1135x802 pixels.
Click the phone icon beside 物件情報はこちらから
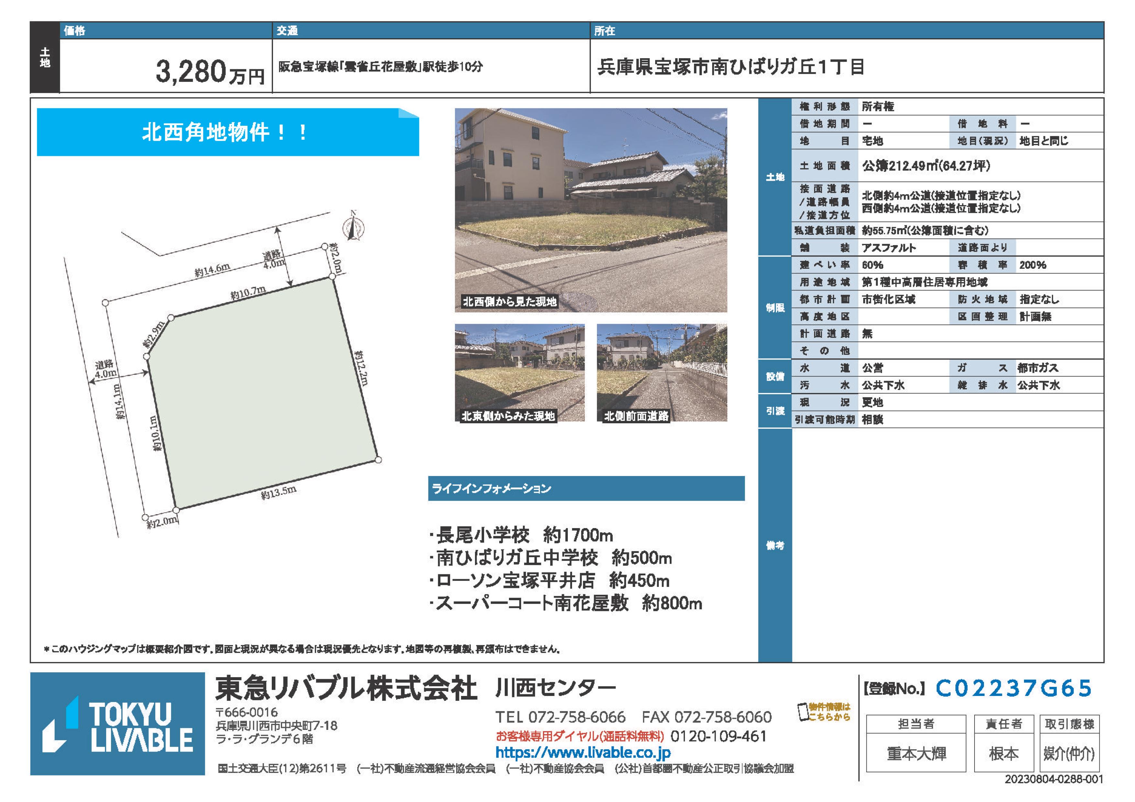(803, 712)
